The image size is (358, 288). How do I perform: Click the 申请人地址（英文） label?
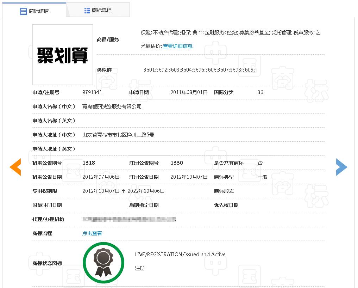[x=54, y=149]
